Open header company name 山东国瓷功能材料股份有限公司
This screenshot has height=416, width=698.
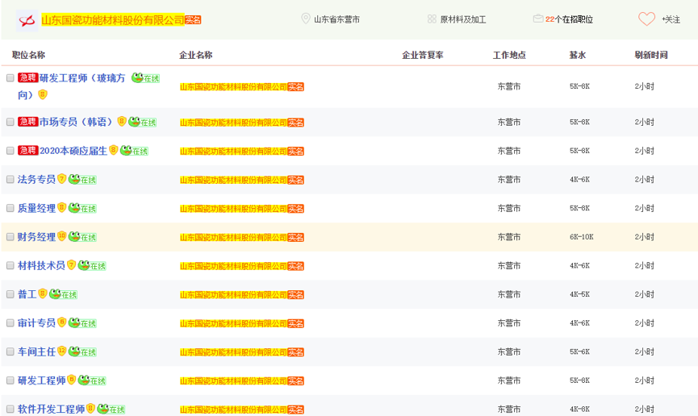click(x=113, y=20)
